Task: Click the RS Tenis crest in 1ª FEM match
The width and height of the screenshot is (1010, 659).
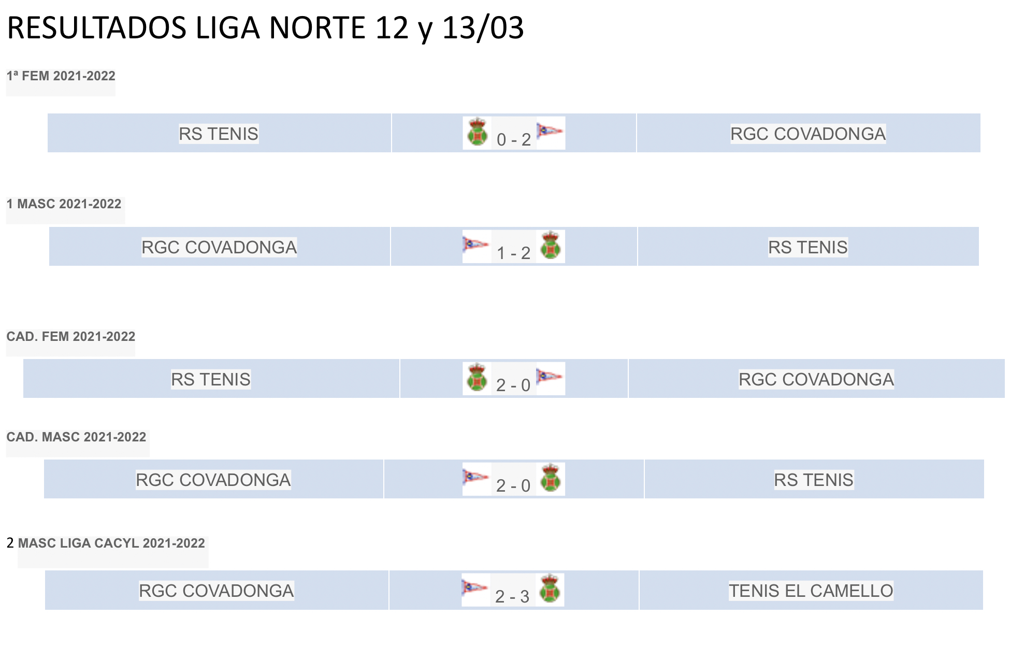Action: click(x=477, y=132)
